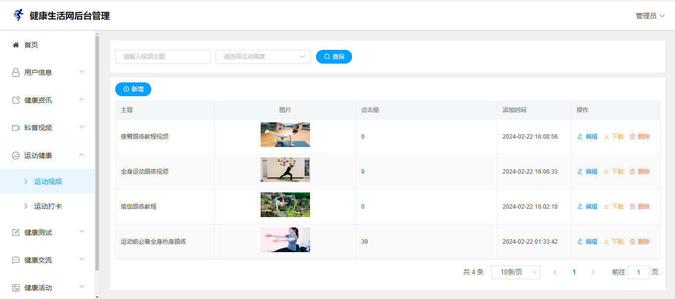Open the 科普视频 sidebar menu
Screen dimensions: 675x299
tap(47, 128)
